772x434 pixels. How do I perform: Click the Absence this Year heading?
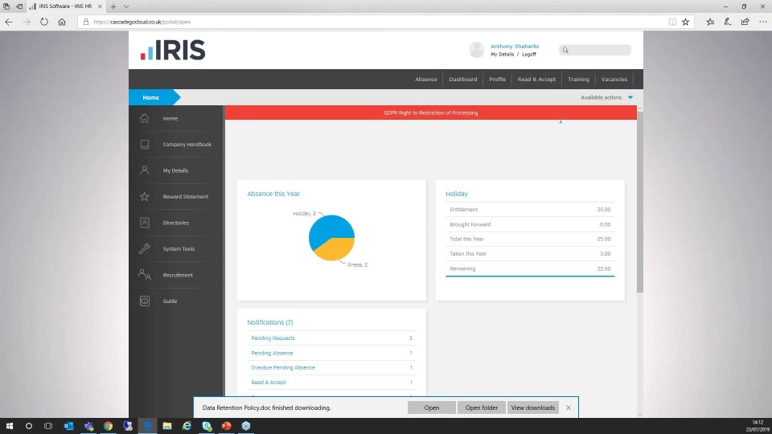pyautogui.click(x=273, y=194)
